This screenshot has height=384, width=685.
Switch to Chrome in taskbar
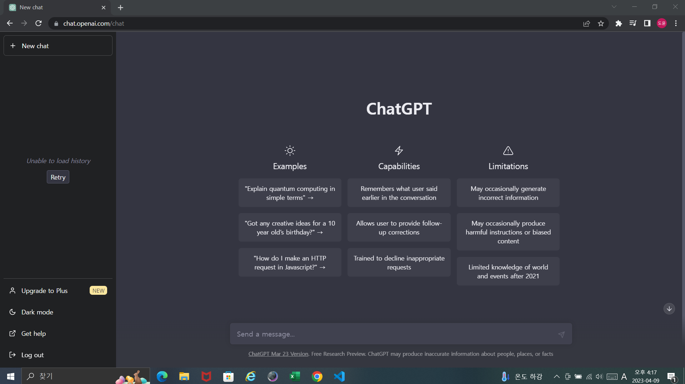(x=317, y=376)
